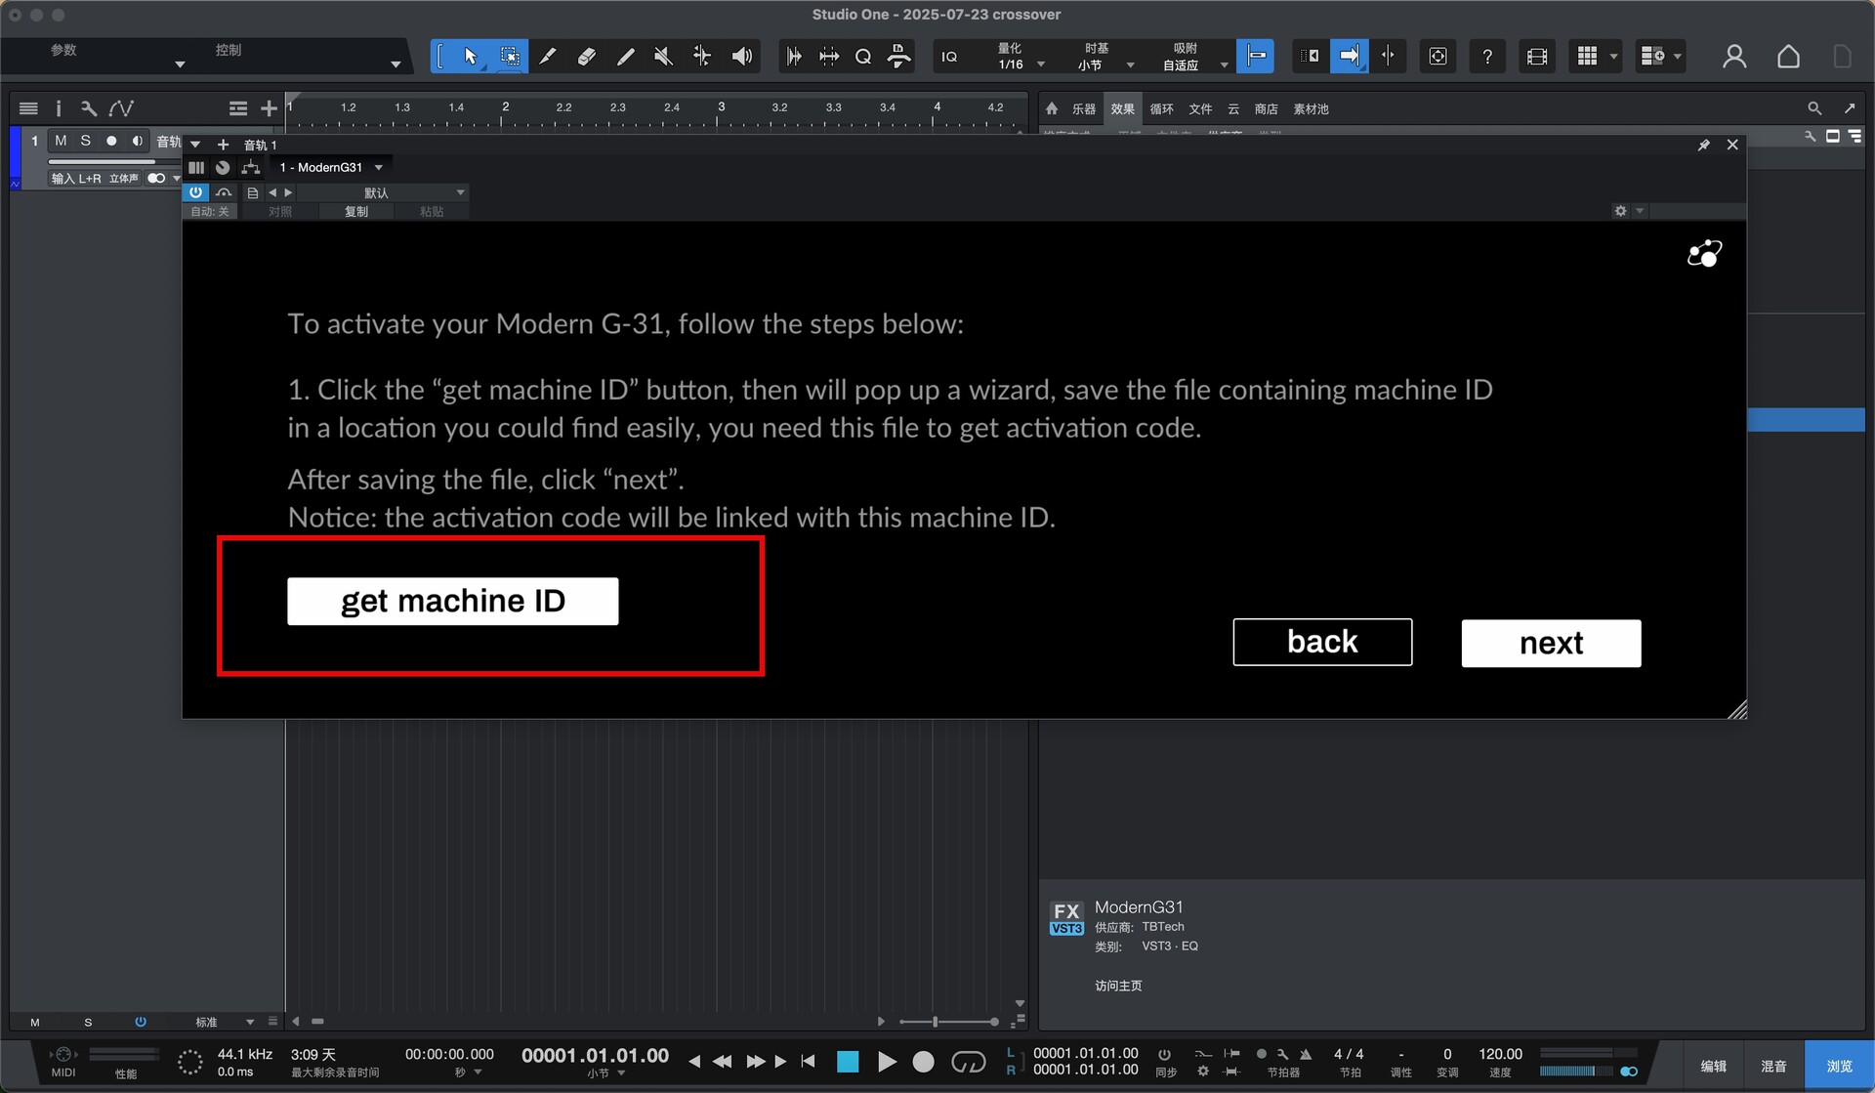Select the Bend tool

(x=702, y=57)
